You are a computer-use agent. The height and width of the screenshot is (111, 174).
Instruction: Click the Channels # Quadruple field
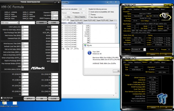pyautogui.click(x=55, y=13)
